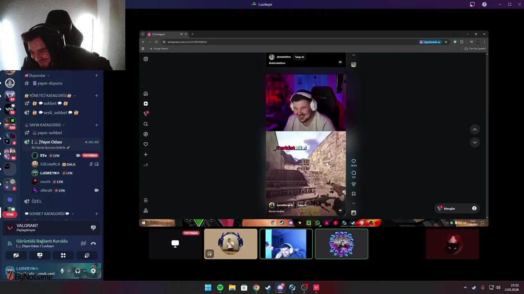Collapse the YÖNETİCİ KATAGORİSİ category

50,96
